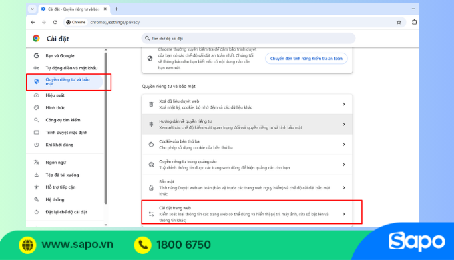Open a new tab with plus button

116,9
